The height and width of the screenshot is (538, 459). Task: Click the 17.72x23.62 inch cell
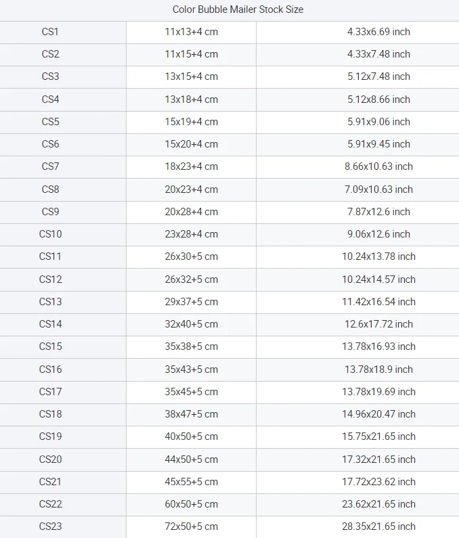pyautogui.click(x=378, y=482)
